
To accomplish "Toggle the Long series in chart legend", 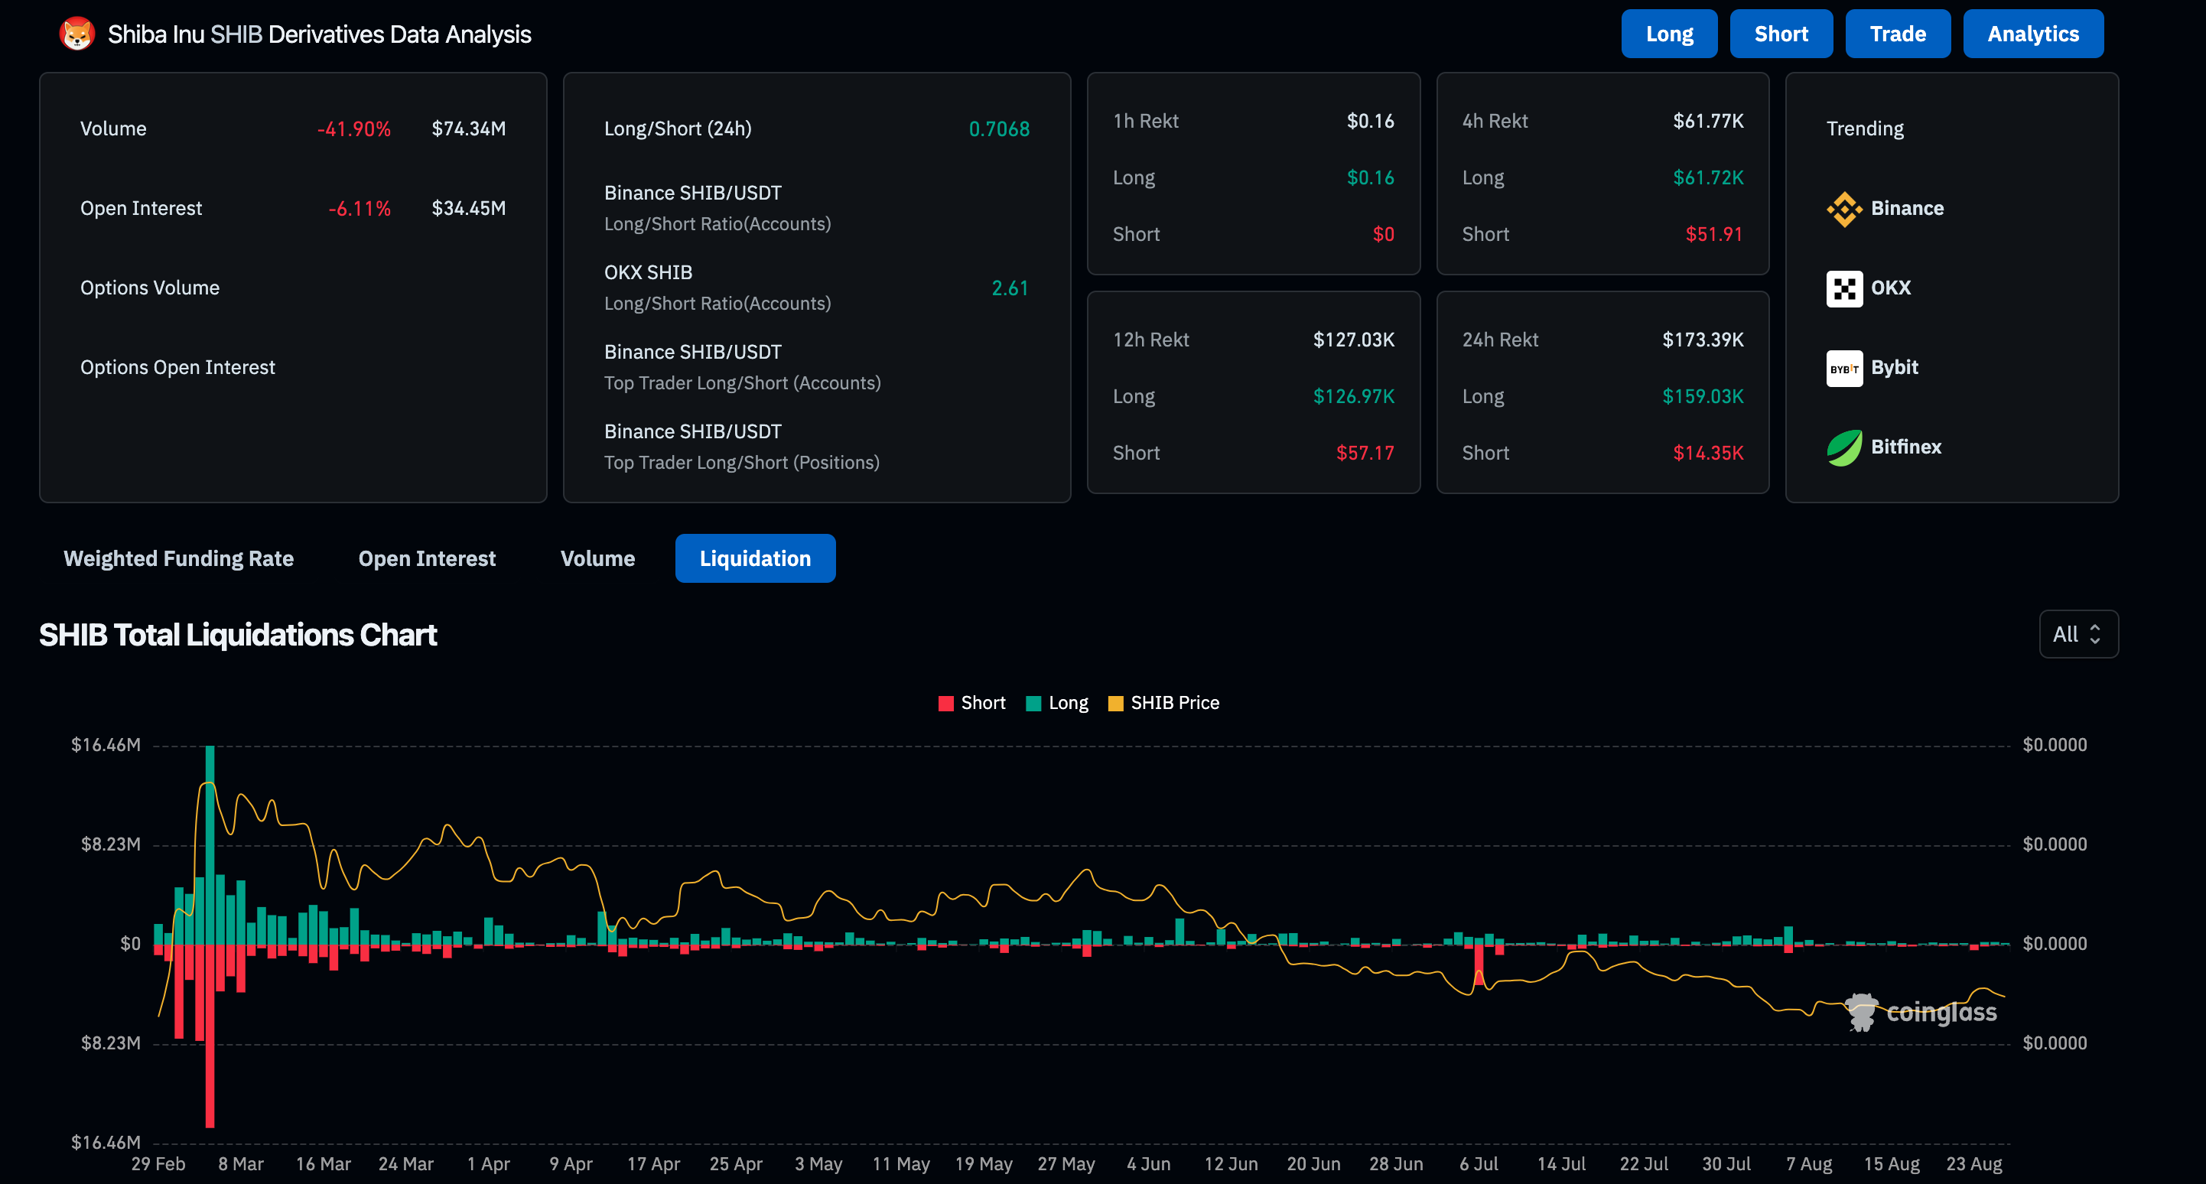I will (1067, 703).
